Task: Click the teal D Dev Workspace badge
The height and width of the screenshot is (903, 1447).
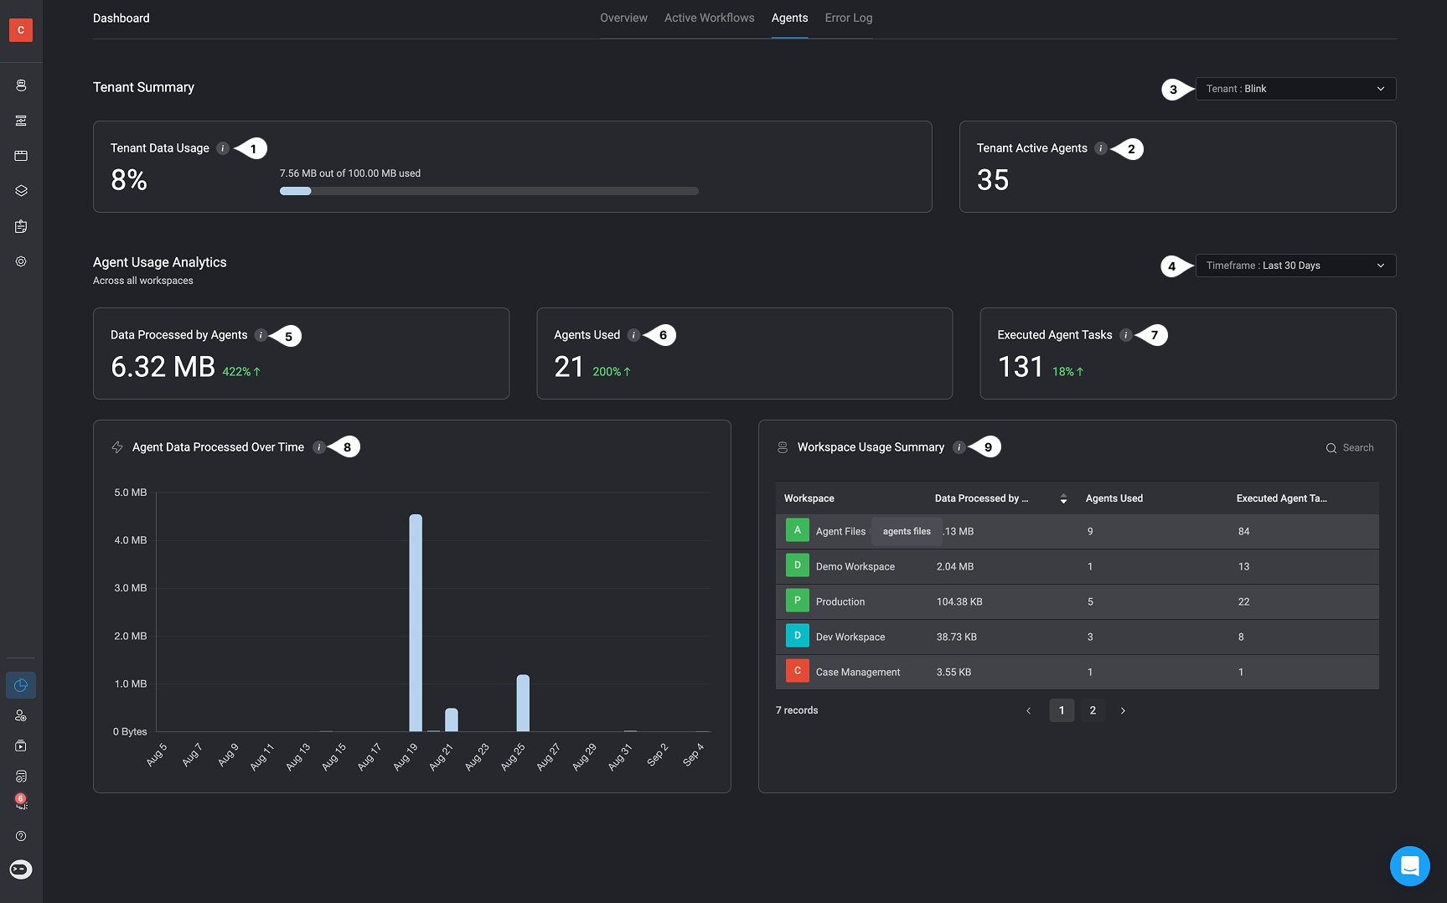Action: click(x=798, y=636)
